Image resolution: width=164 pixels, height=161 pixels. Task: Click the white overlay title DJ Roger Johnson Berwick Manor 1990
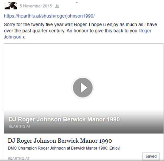click(64, 119)
